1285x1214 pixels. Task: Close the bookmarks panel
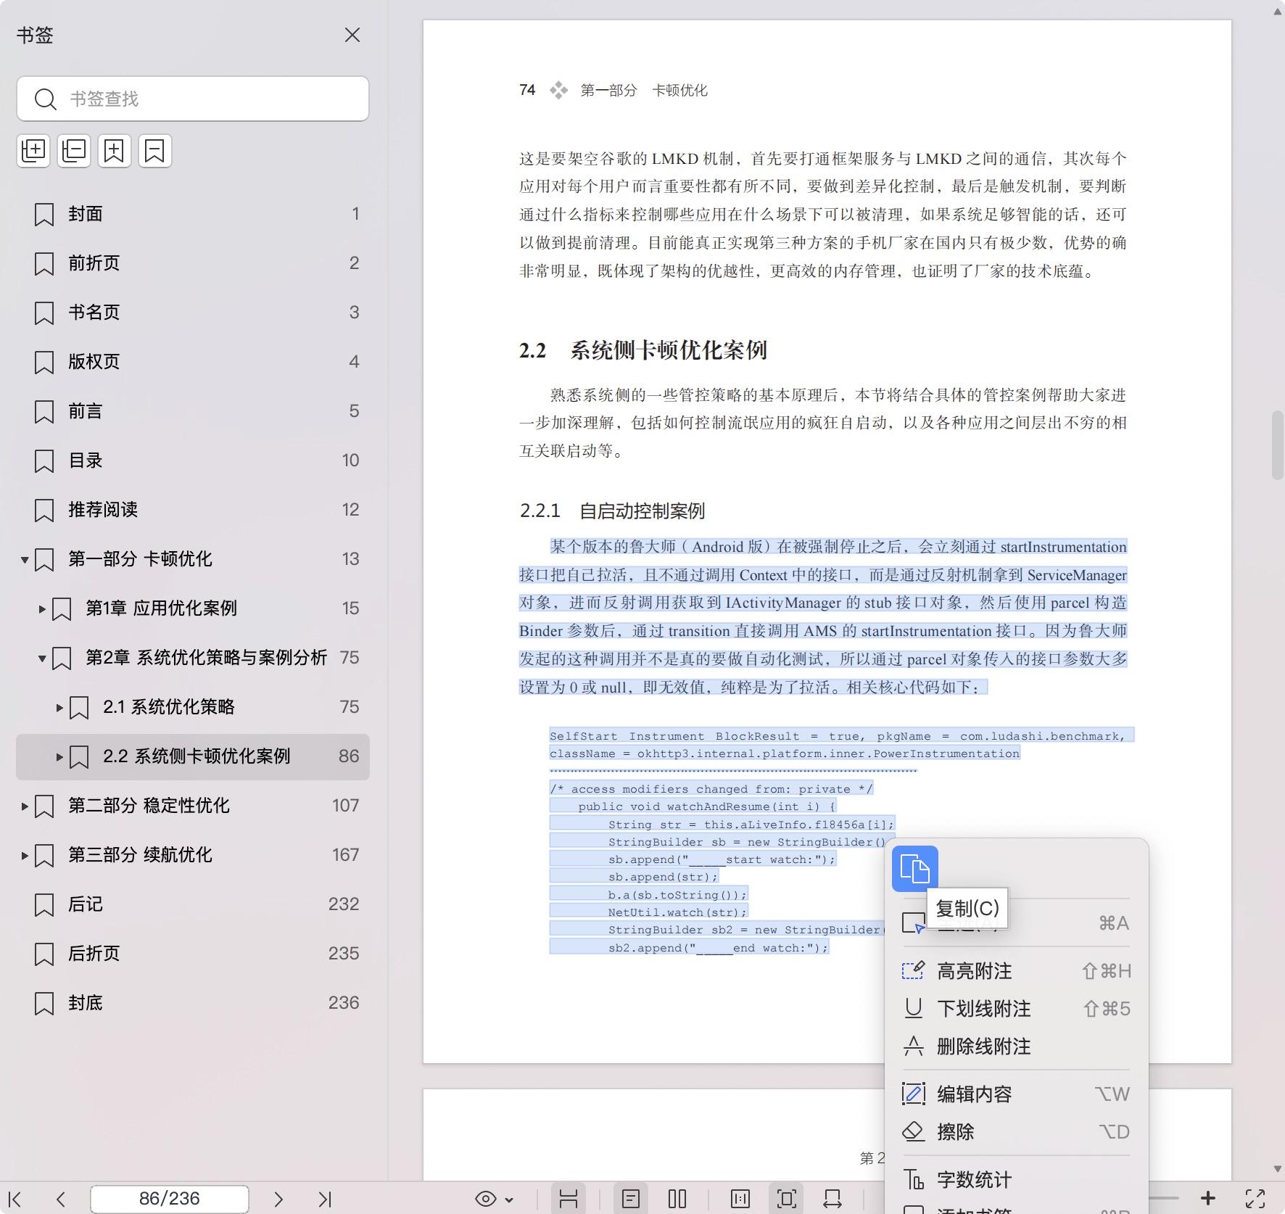click(x=352, y=35)
